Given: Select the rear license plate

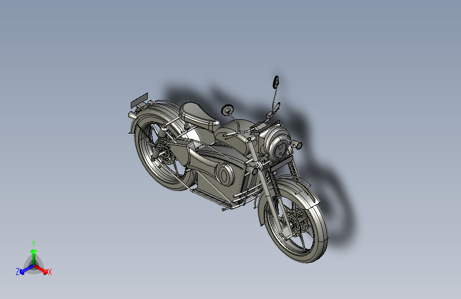Looking at the screenshot, I should [x=139, y=100].
